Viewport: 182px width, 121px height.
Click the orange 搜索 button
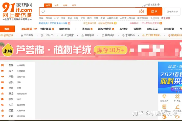154,11
